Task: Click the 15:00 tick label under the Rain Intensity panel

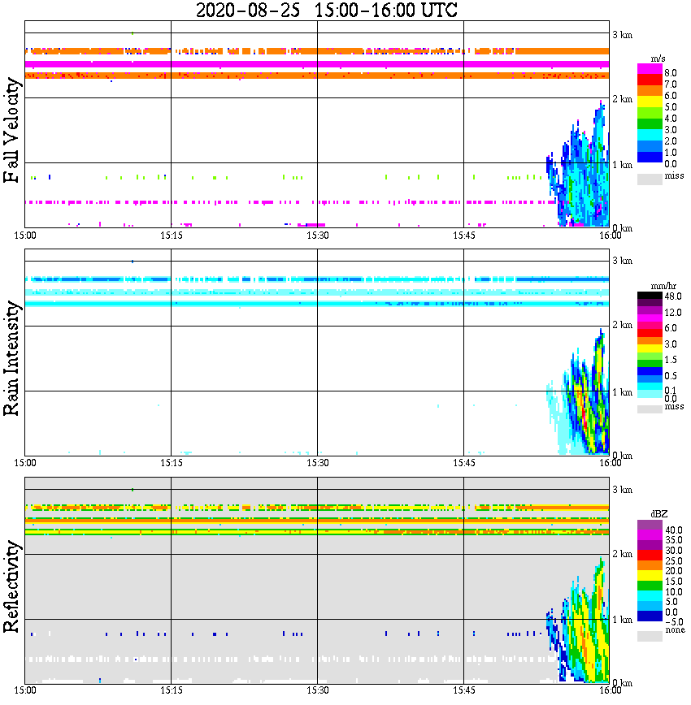Action: pos(25,463)
